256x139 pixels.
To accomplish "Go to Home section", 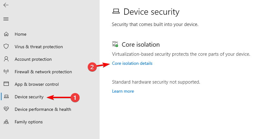I will pos(20,34).
